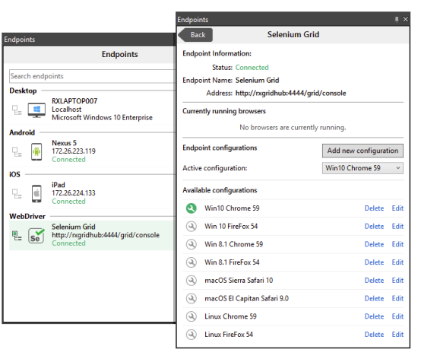Click 'No browsers are currently running.' message

click(293, 127)
